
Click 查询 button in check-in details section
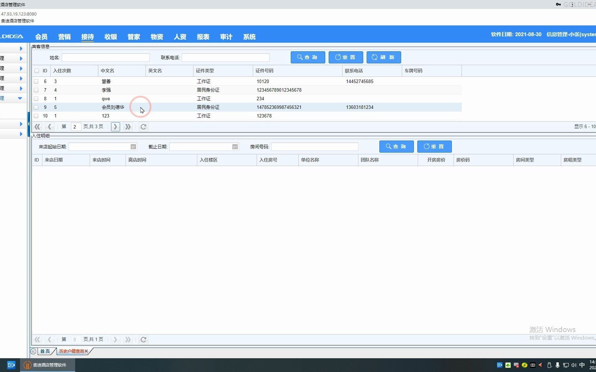coord(397,146)
